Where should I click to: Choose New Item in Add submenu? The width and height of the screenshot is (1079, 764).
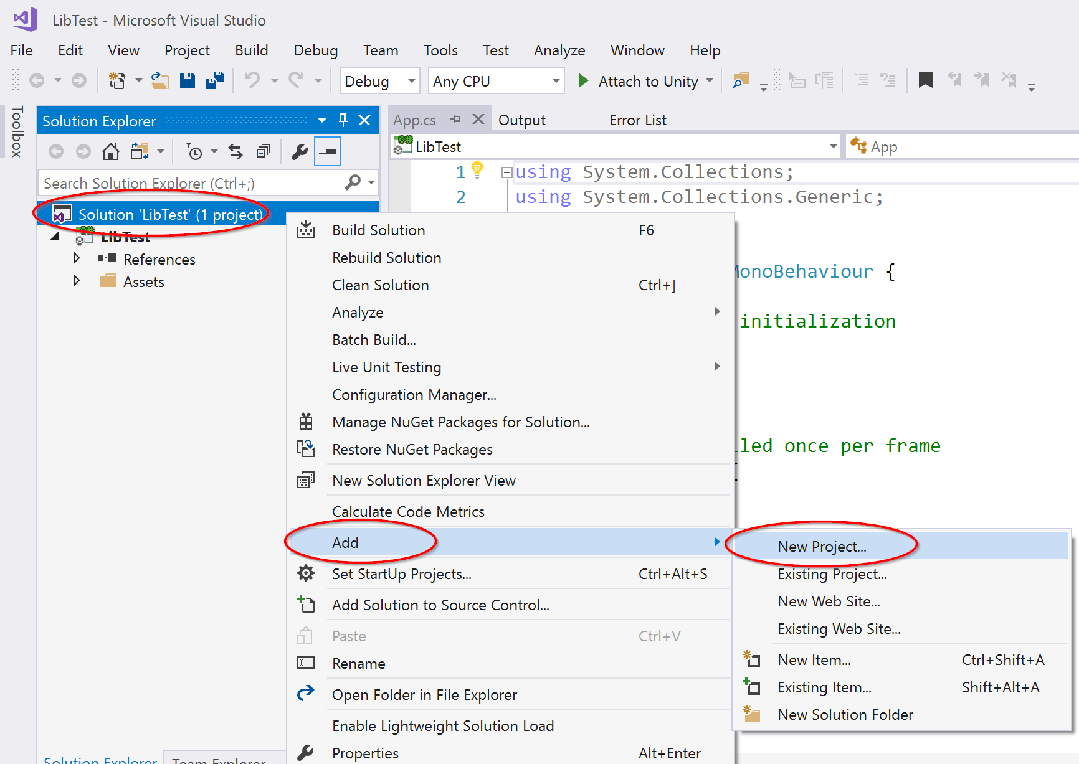902,660
